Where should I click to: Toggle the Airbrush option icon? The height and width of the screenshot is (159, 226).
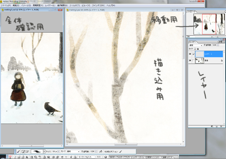101,151
